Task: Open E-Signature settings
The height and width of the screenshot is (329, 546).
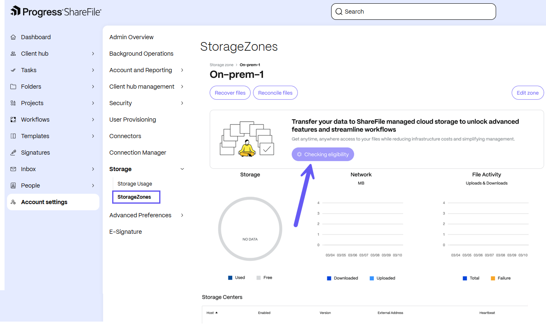Action: pyautogui.click(x=125, y=232)
